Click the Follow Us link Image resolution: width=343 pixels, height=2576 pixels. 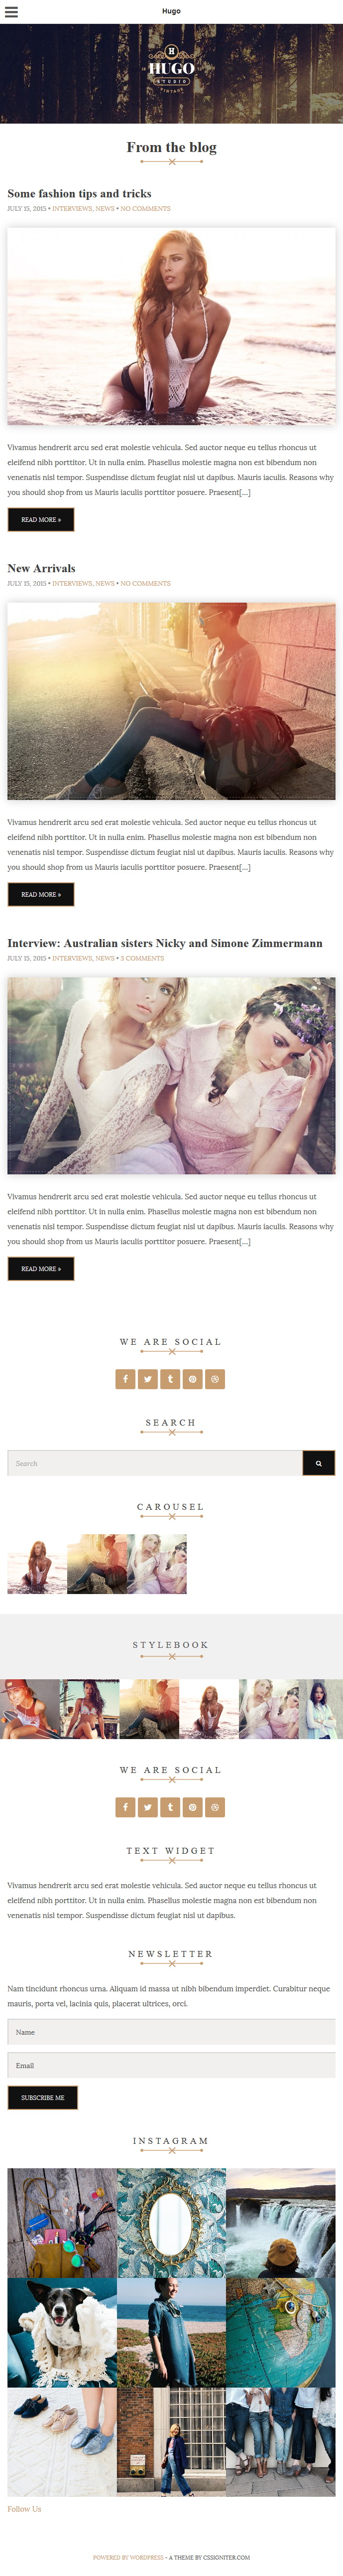coord(24,2509)
